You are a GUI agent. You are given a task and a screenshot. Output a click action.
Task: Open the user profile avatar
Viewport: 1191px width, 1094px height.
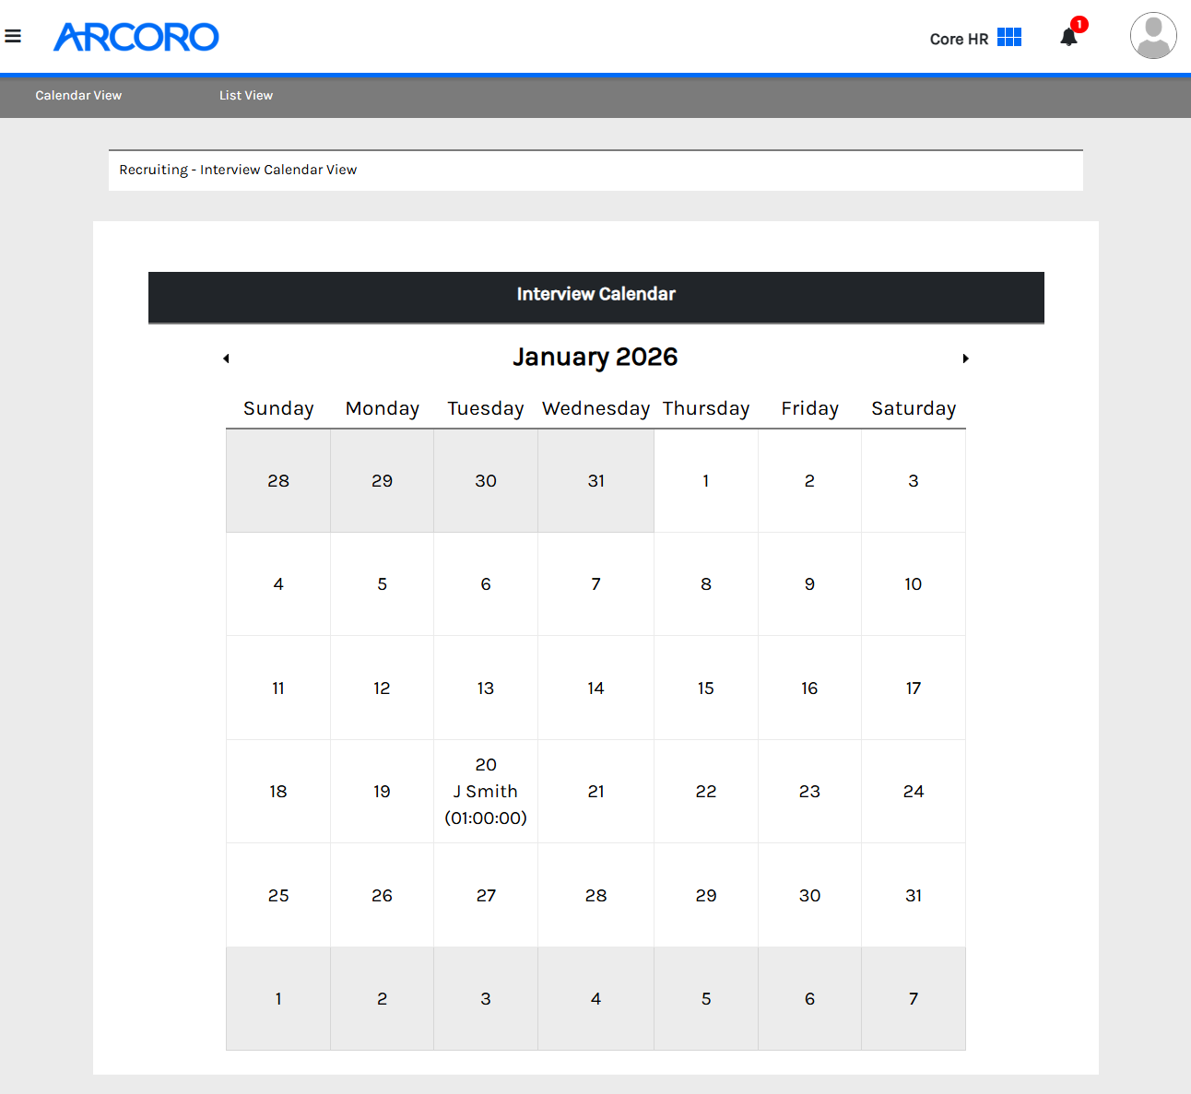1153,36
